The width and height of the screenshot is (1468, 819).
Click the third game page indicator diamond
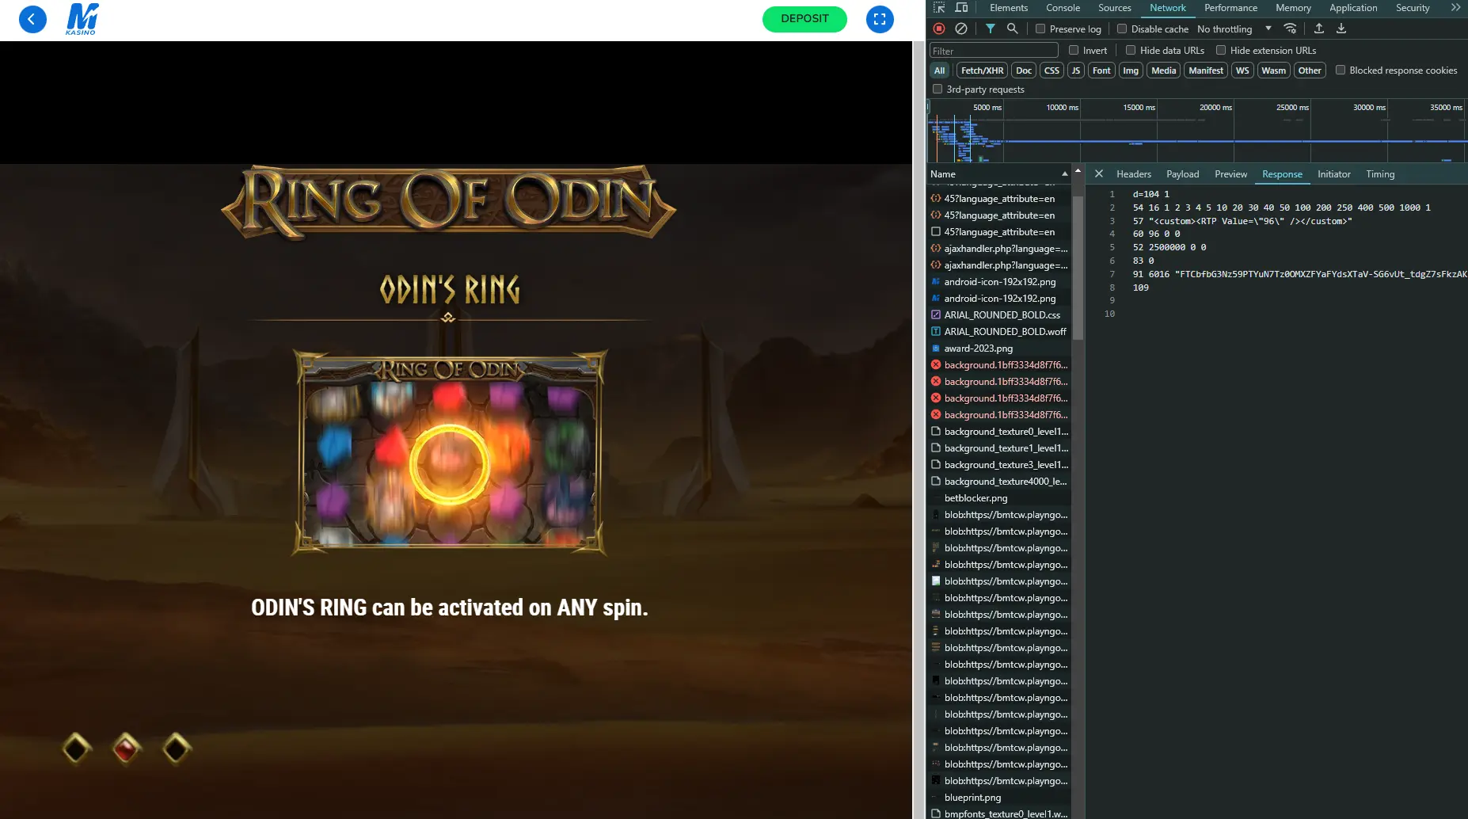(177, 748)
